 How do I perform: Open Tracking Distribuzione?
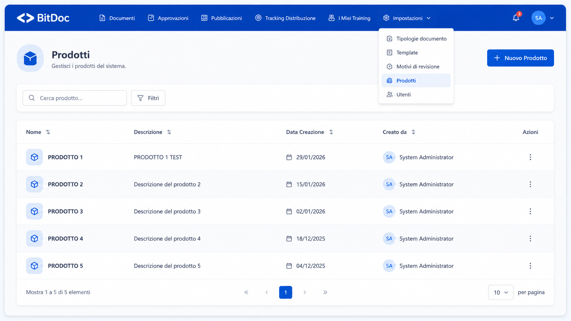tap(285, 18)
